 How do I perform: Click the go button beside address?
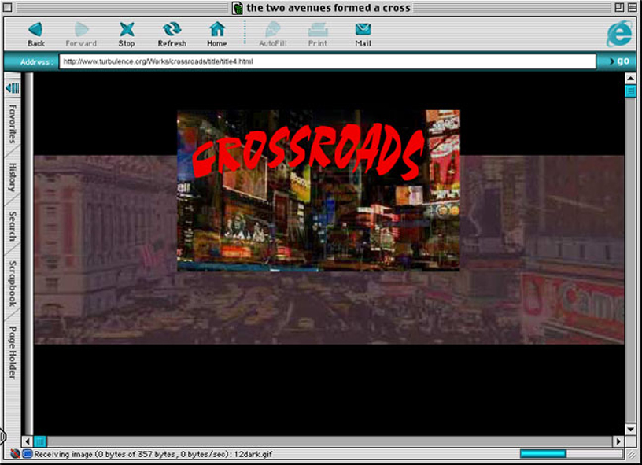pos(618,61)
